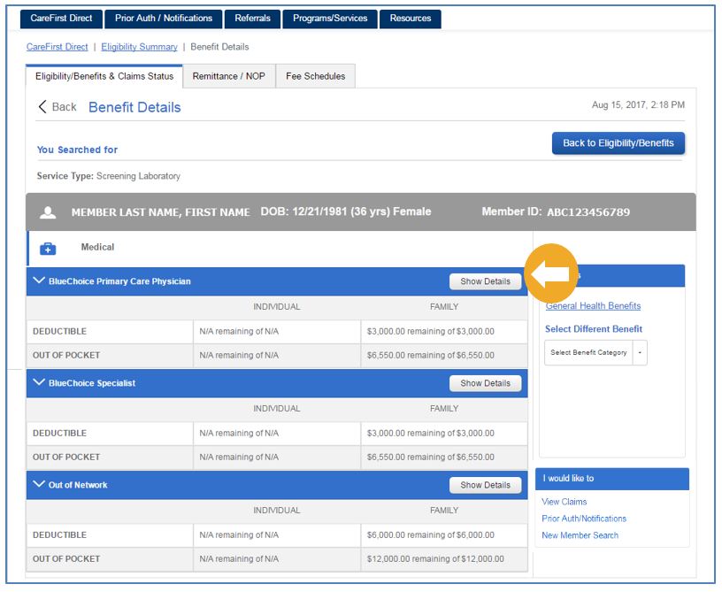Click the Medical briefcase icon

(48, 249)
